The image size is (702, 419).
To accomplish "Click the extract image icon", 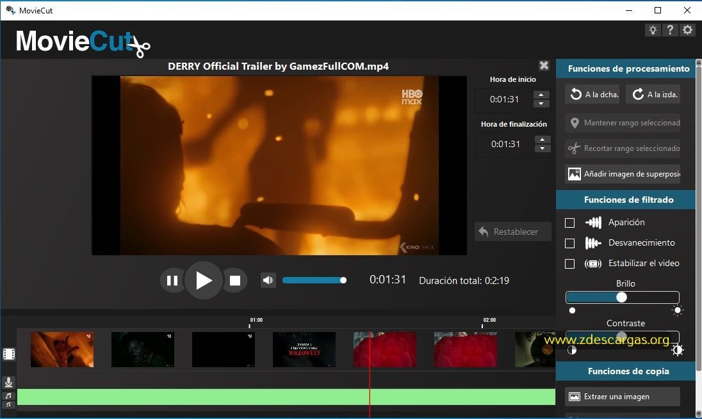I will click(575, 397).
